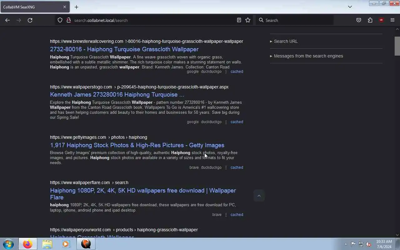Open Windows Explorer from the taskbar
The height and width of the screenshot is (250, 400).
[47, 244]
